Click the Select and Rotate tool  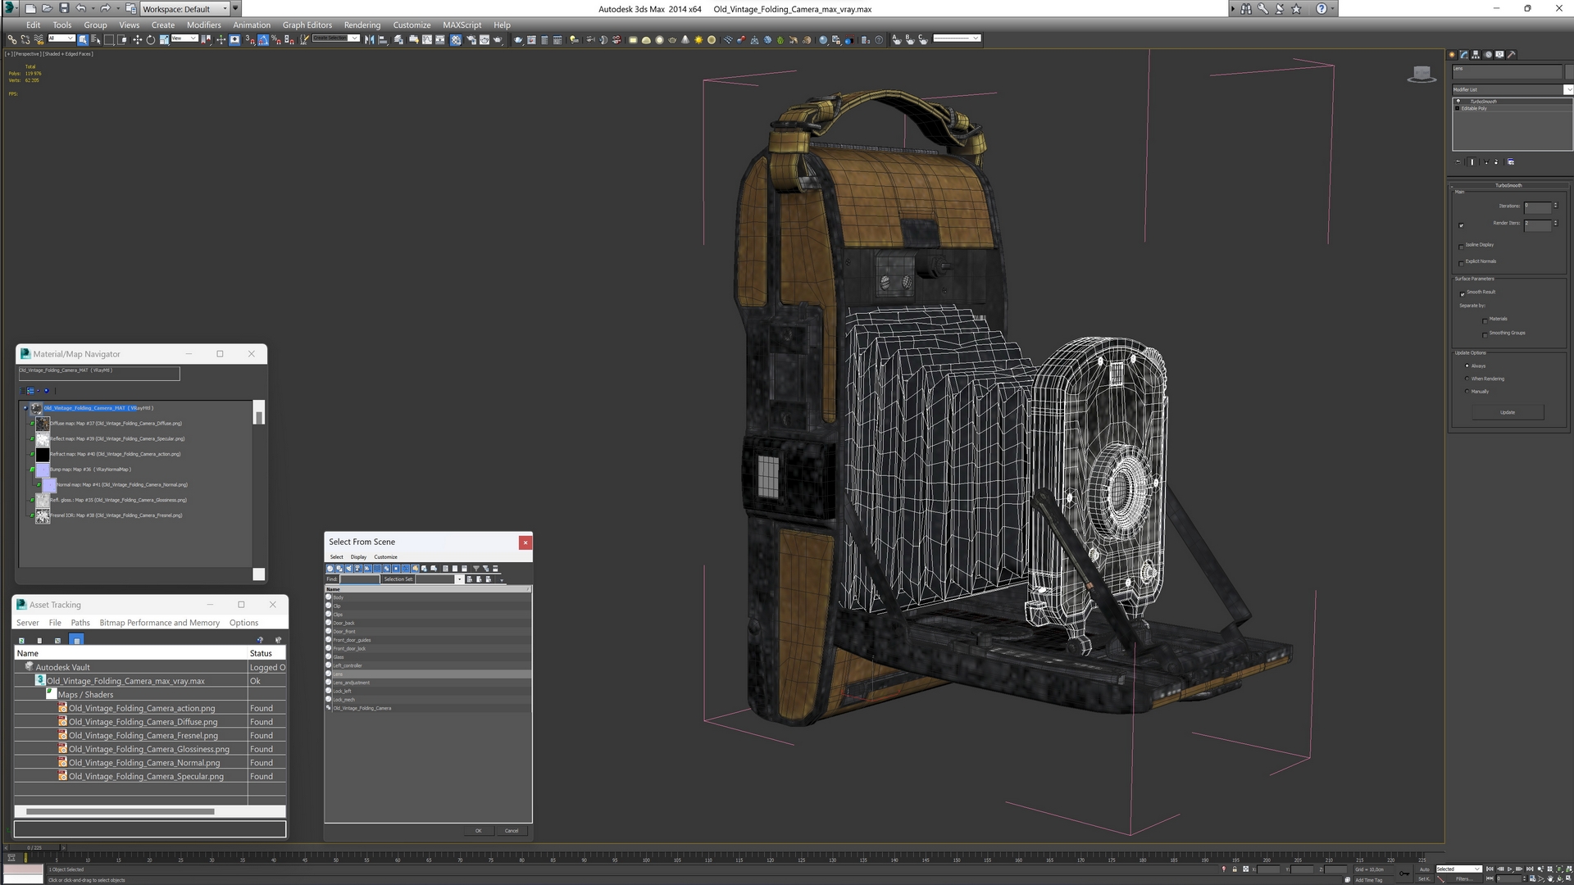(x=150, y=39)
